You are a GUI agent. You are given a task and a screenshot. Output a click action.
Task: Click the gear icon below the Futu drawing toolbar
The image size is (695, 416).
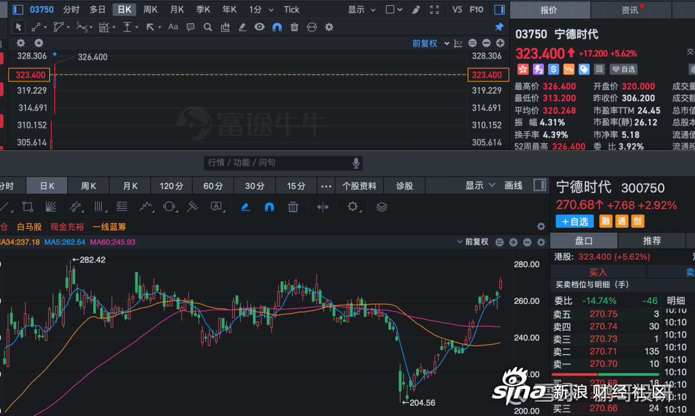click(21, 43)
